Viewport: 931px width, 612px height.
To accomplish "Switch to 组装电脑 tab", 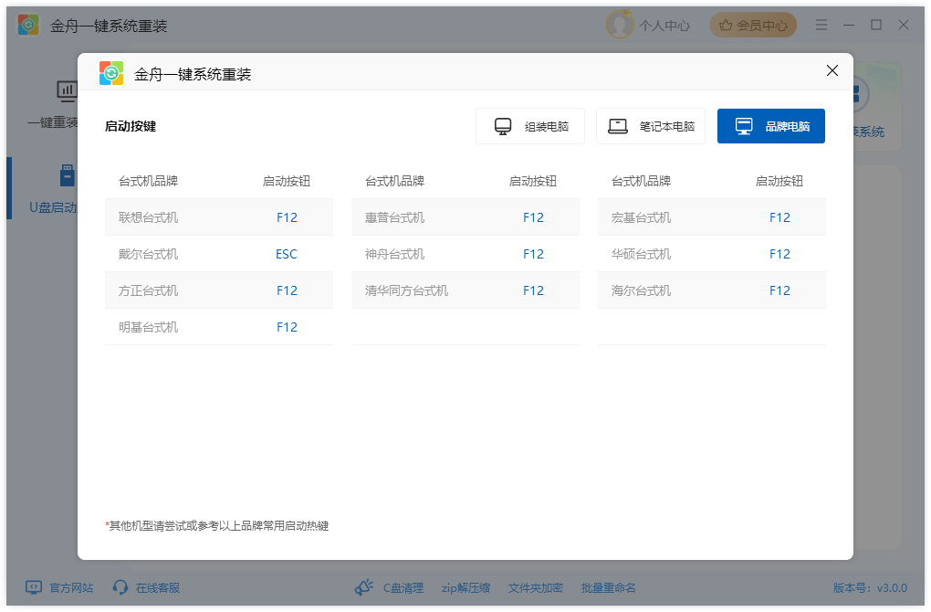I will click(x=530, y=126).
